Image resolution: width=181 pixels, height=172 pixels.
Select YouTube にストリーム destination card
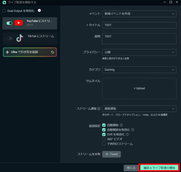point(30,23)
